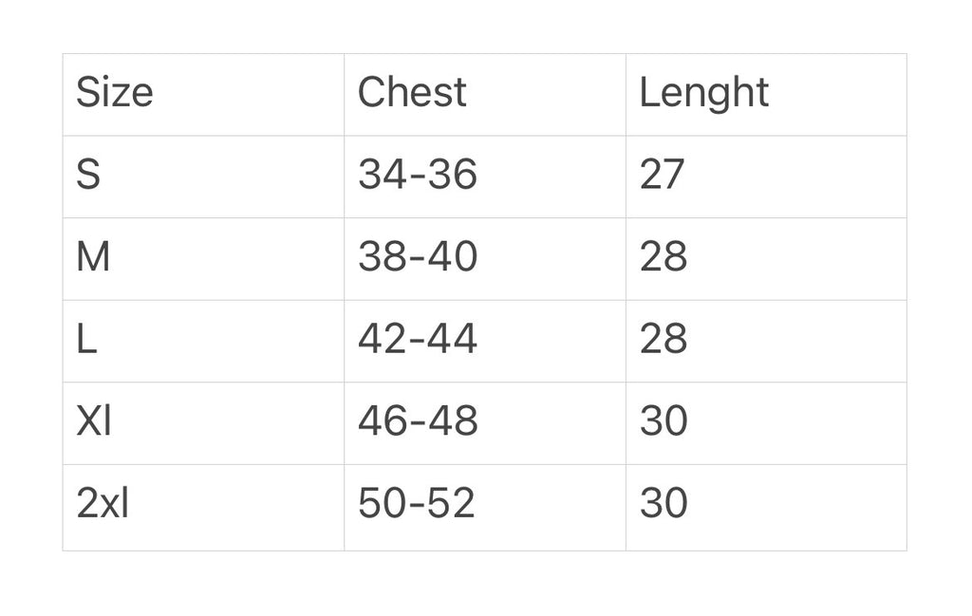Viewport: 972px width, 616px height.
Task: Click the Chest column header
Action: (x=412, y=93)
